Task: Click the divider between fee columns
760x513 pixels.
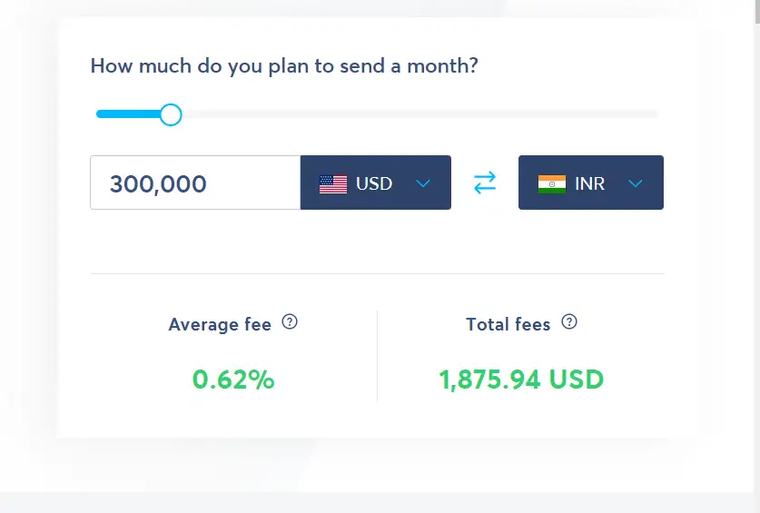Action: coord(377,356)
